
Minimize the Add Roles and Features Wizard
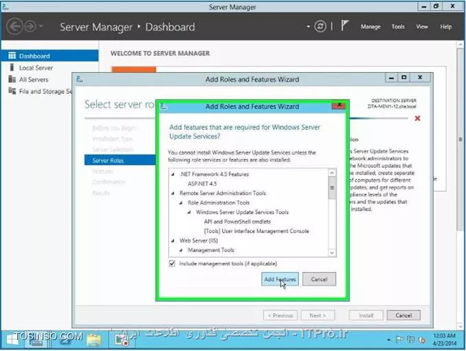(392, 78)
